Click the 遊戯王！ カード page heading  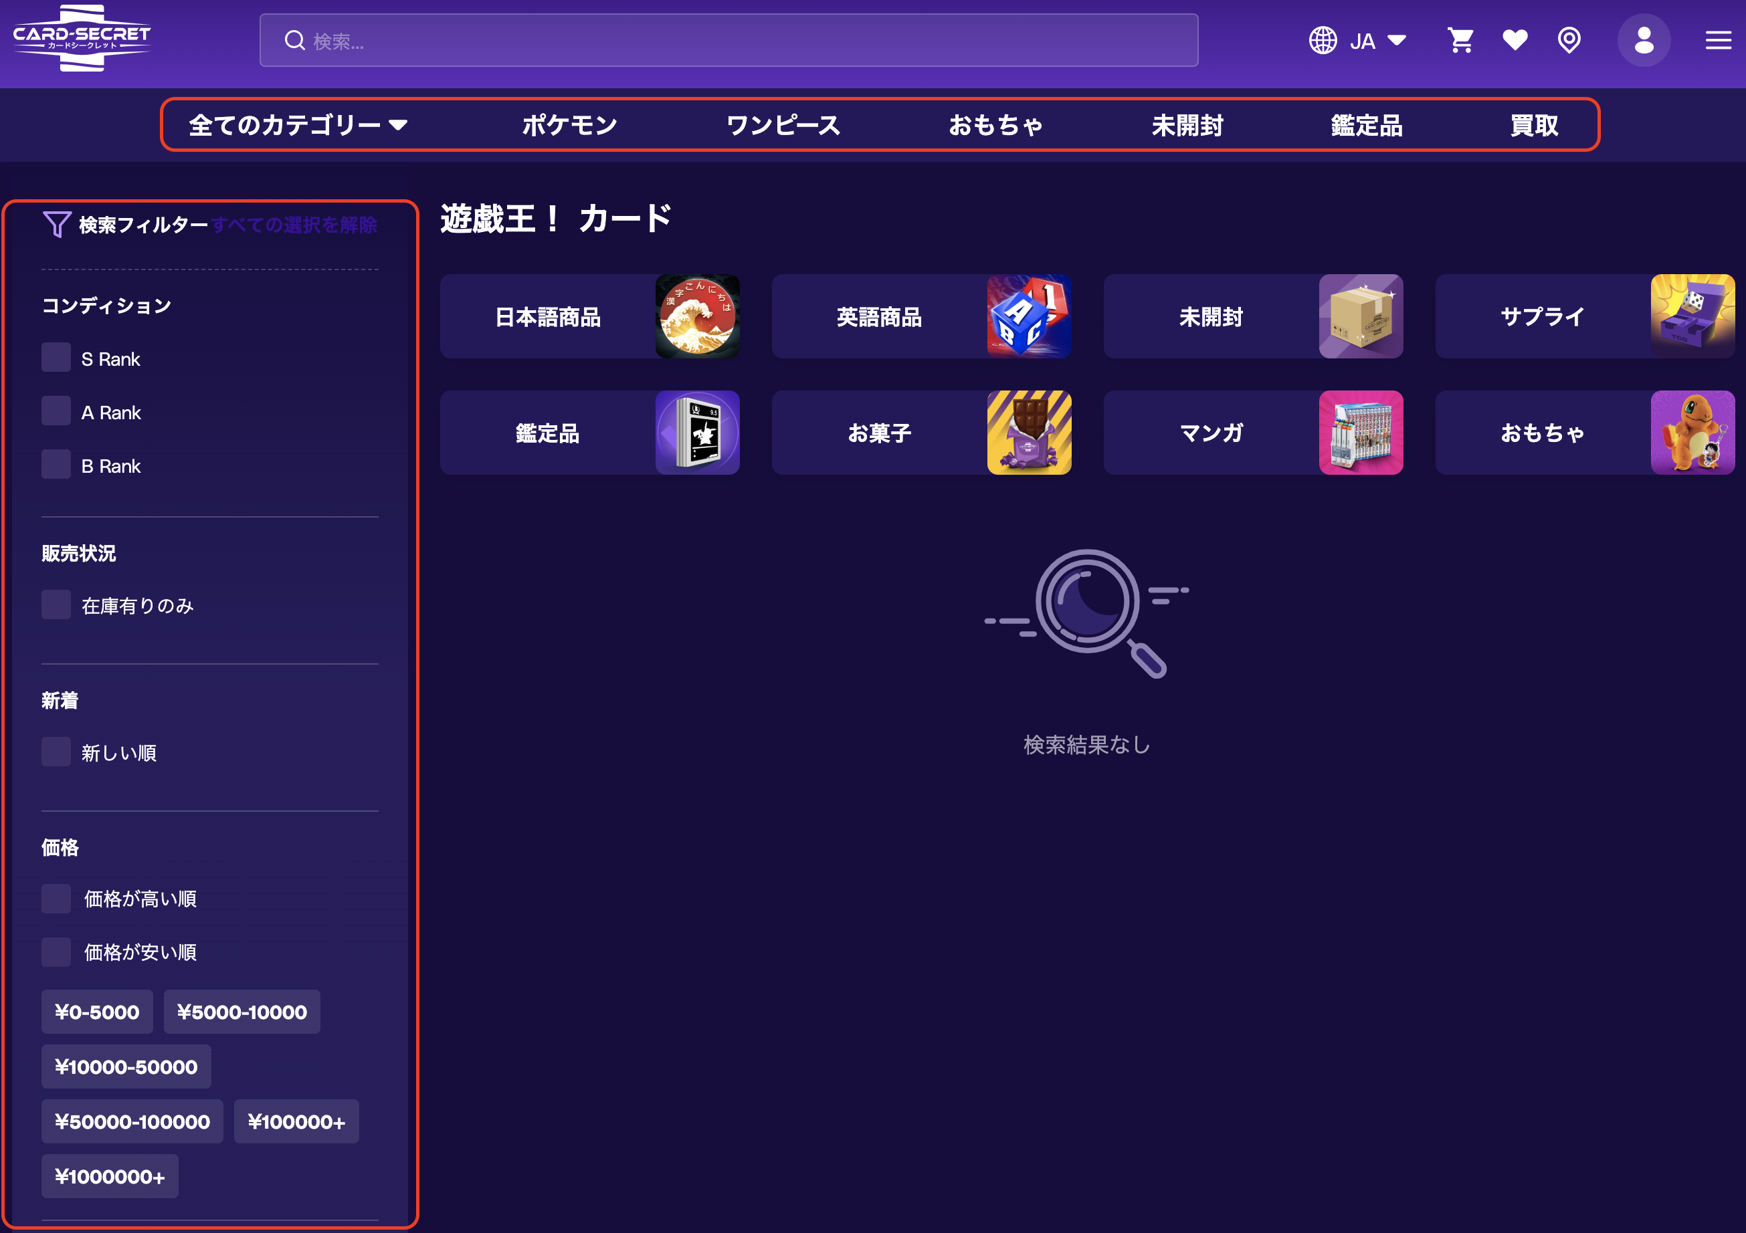(556, 219)
